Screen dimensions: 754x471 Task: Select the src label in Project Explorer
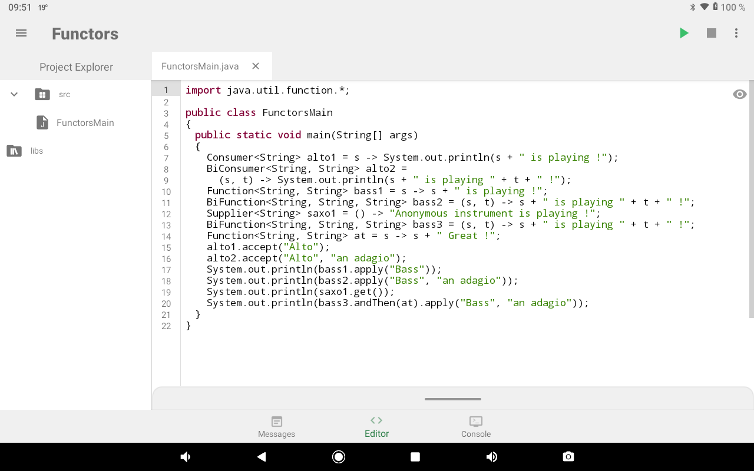[x=64, y=94]
